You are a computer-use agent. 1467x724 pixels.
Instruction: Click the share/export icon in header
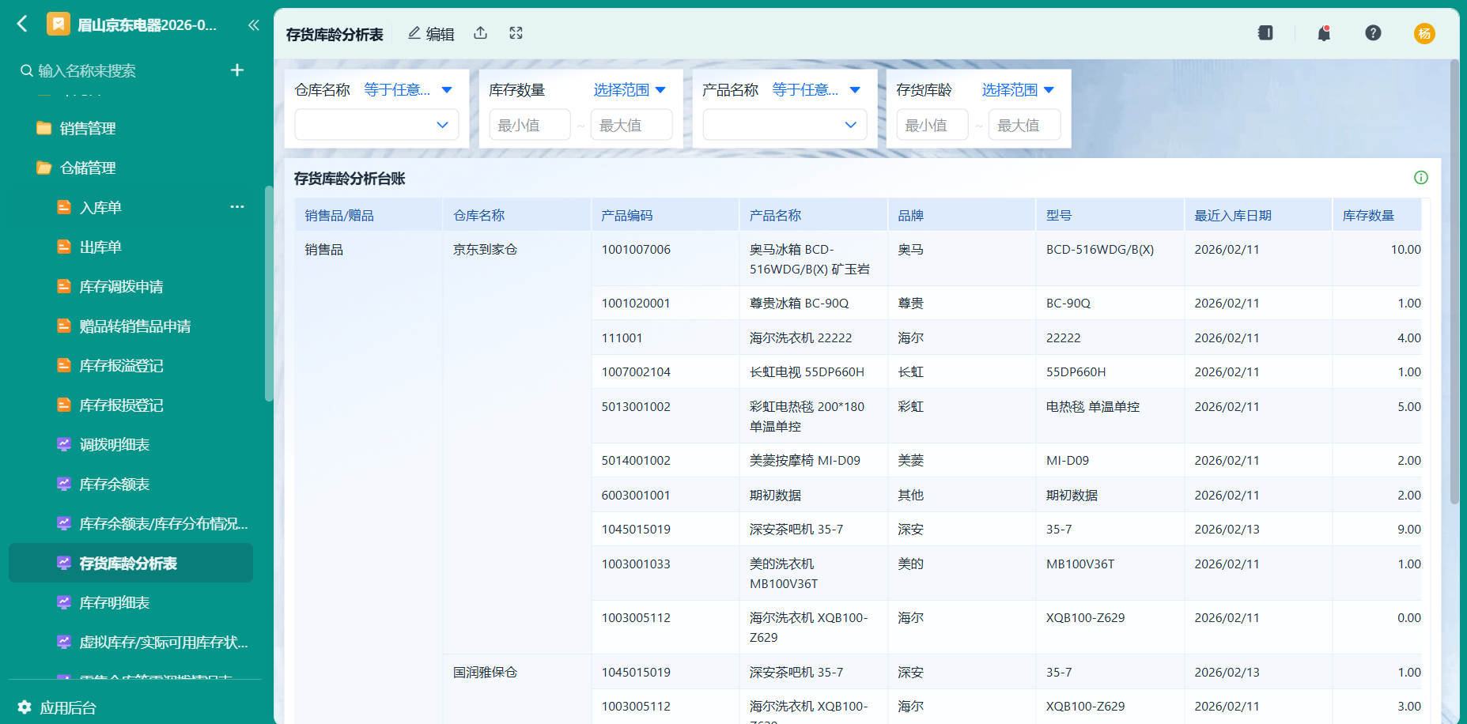pyautogui.click(x=480, y=33)
